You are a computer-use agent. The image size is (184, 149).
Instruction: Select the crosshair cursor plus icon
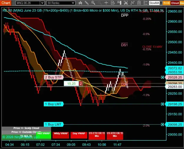pos(106,3)
